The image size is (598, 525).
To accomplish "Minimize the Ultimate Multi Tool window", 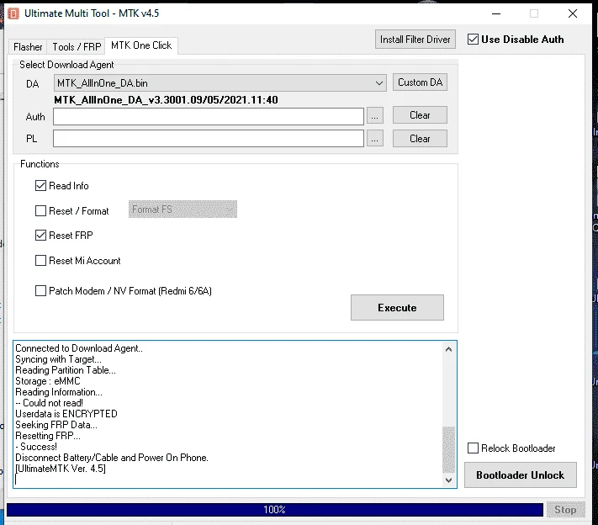I will [496, 13].
